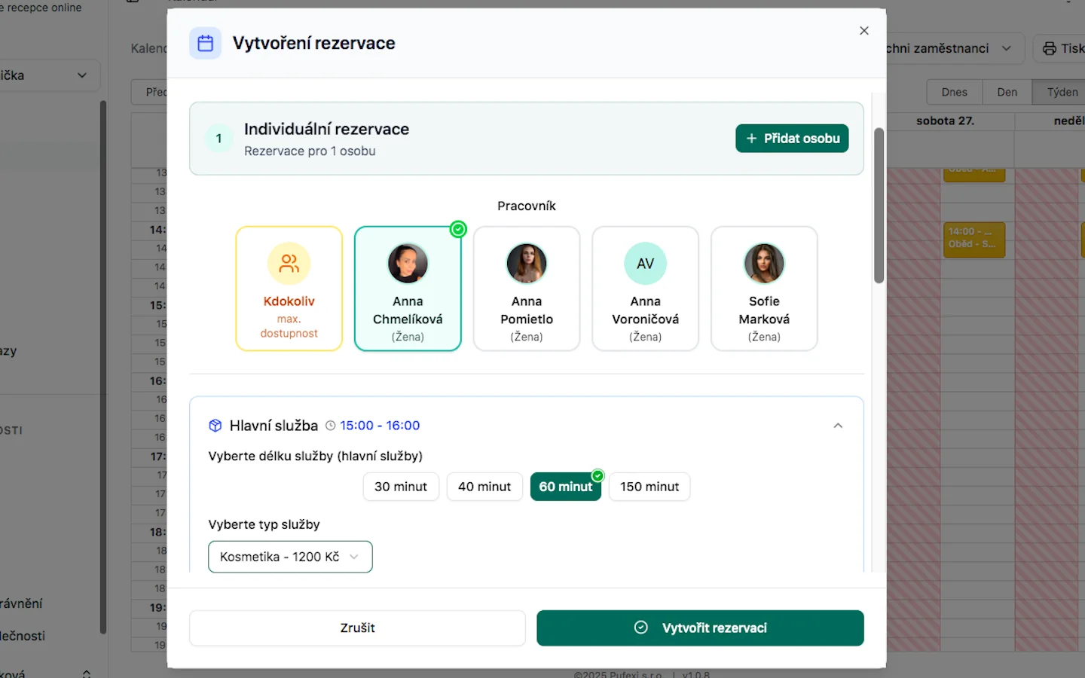This screenshot has width=1085, height=678.
Task: Close the reservation dialog with X
Action: tap(863, 31)
